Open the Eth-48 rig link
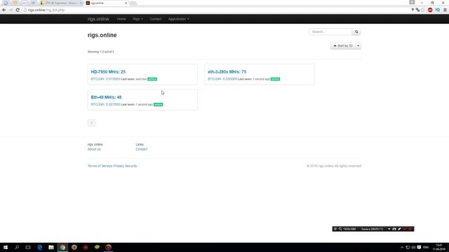This screenshot has width=449, height=252. (106, 97)
